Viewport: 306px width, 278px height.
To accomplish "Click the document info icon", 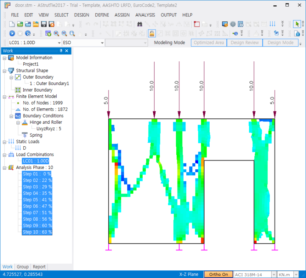I will [297, 33].
